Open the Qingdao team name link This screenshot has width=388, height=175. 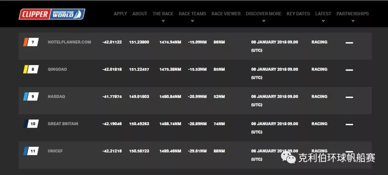pyautogui.click(x=57, y=69)
